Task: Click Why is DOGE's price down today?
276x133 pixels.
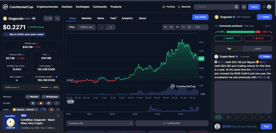Action: tap(25, 34)
